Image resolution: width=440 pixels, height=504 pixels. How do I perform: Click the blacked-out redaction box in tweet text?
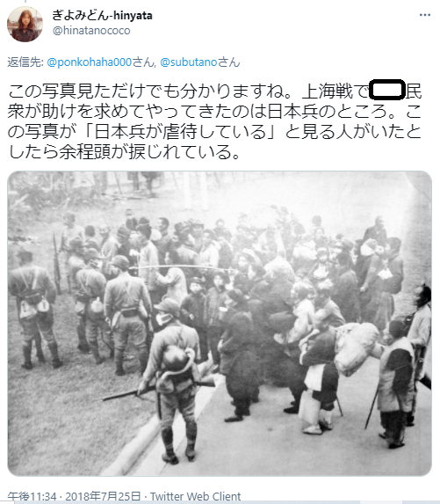(386, 91)
